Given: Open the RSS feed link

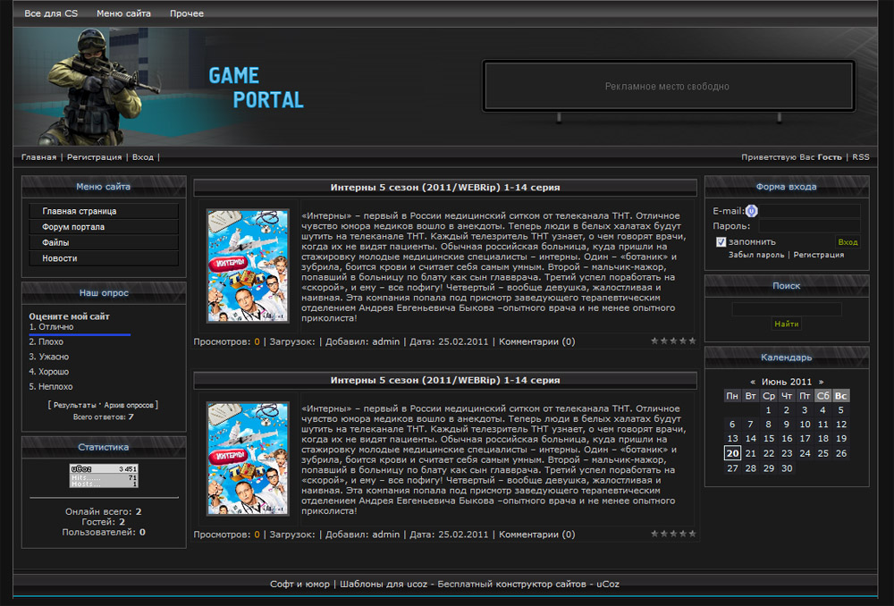Looking at the screenshot, I should point(860,157).
